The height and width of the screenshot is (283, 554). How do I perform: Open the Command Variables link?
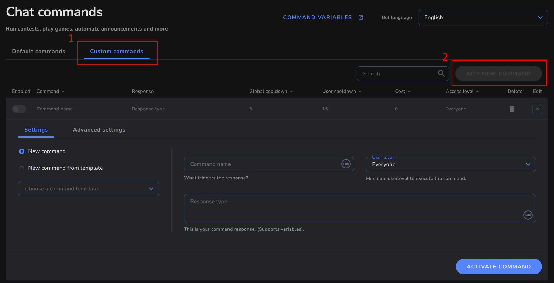click(x=317, y=17)
